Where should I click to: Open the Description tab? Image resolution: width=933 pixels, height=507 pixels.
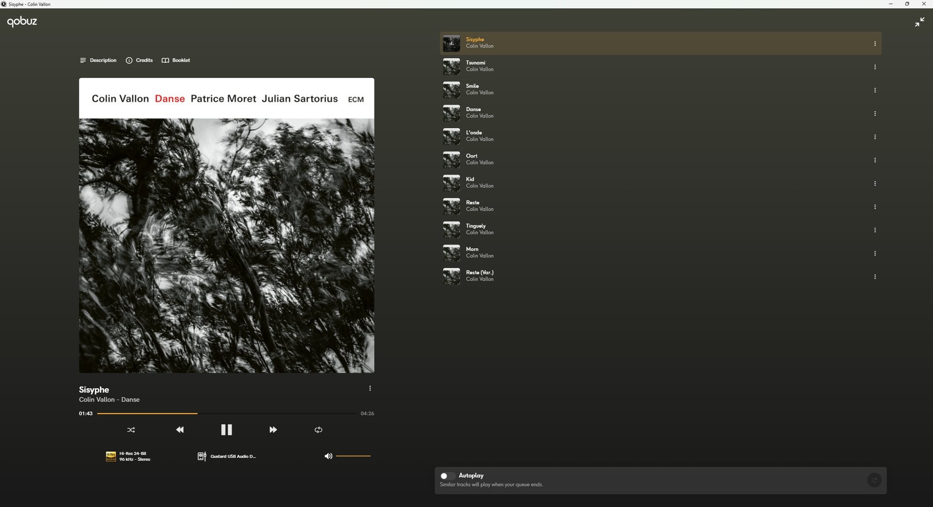point(98,60)
